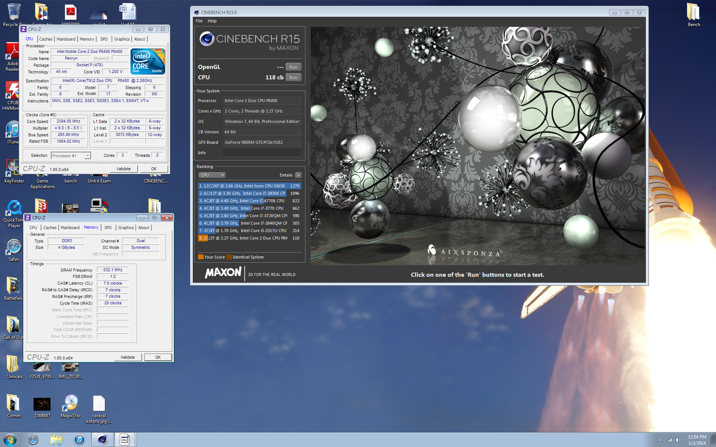This screenshot has height=447, width=716.
Task: Click Validate in top CPU-Z window
Action: [x=123, y=169]
